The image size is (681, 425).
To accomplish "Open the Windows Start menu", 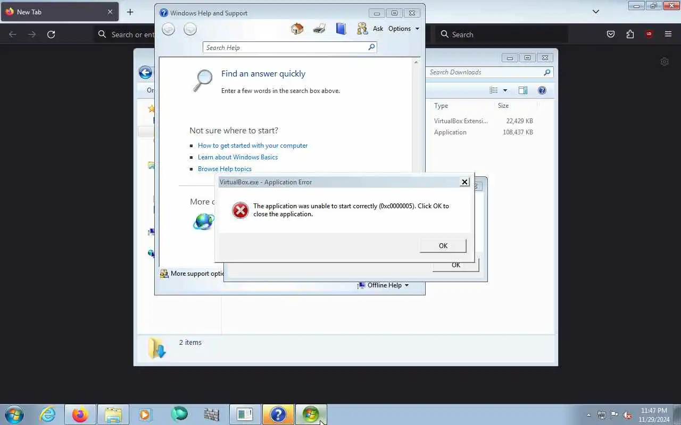I will 14,414.
